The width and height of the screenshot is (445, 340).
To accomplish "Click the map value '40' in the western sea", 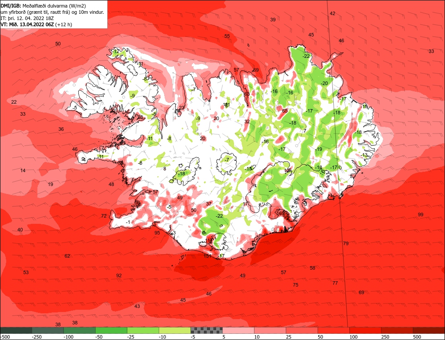I will [x=20, y=230].
